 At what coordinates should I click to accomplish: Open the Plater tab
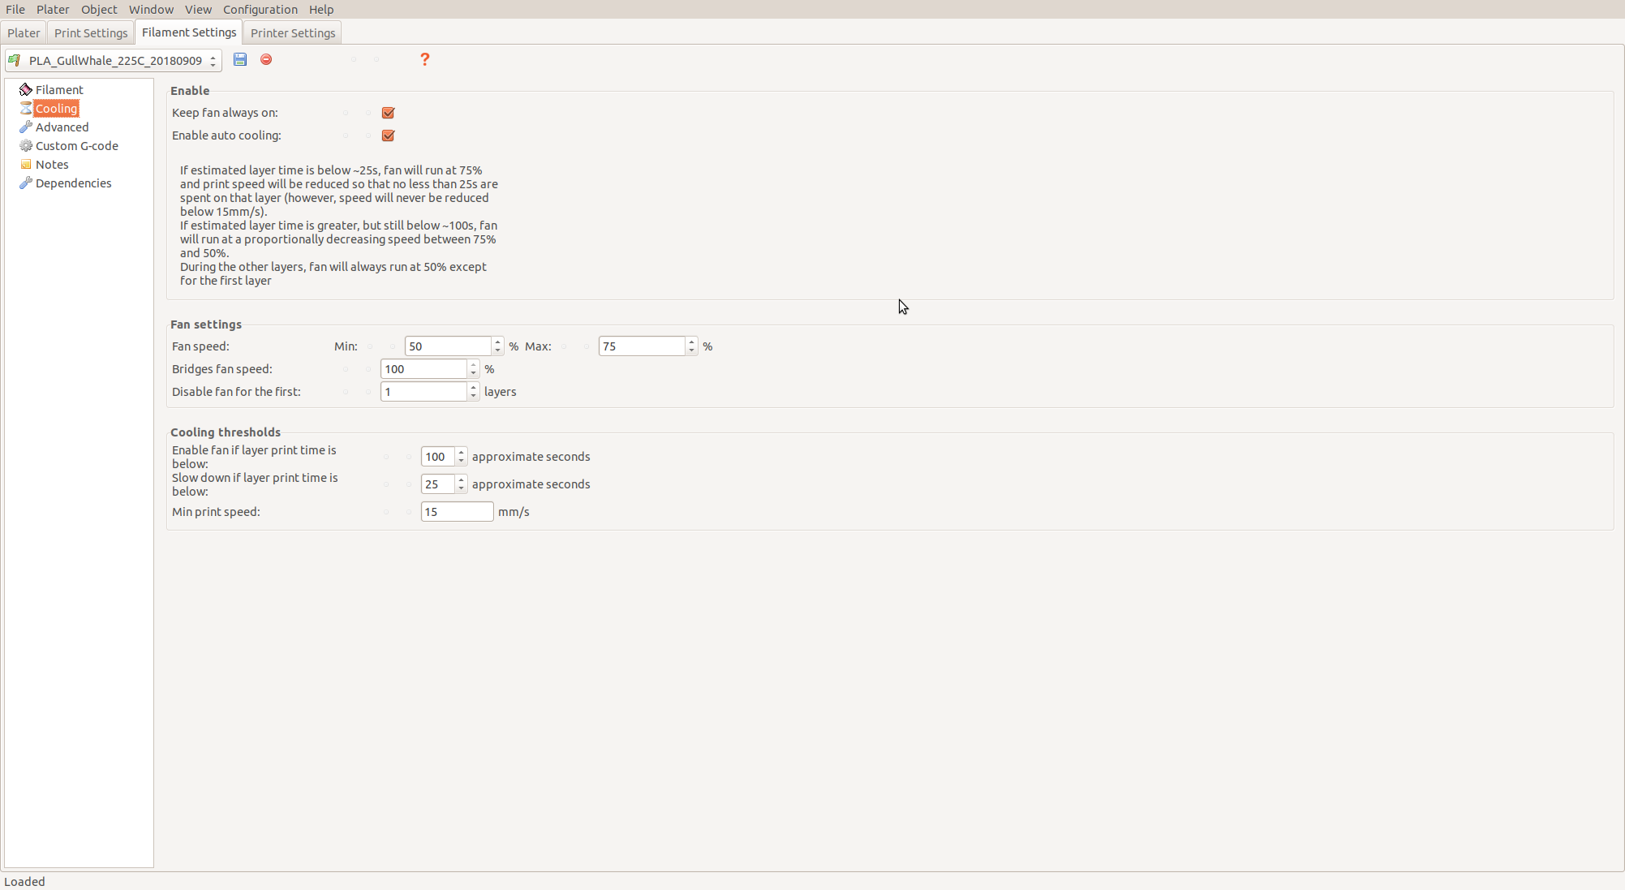coord(24,32)
